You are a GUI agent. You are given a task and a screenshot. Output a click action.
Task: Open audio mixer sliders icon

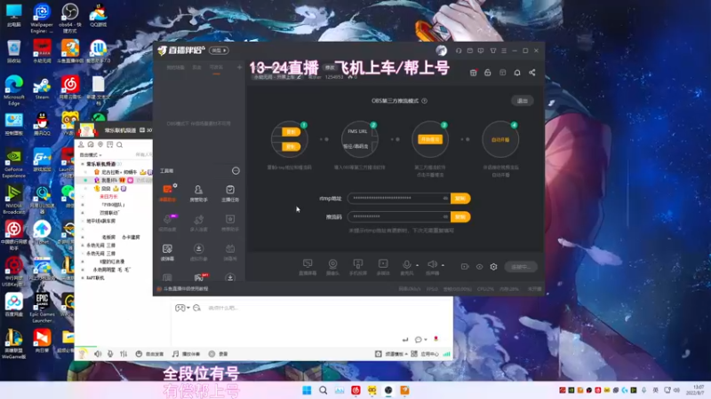pyautogui.click(x=124, y=354)
